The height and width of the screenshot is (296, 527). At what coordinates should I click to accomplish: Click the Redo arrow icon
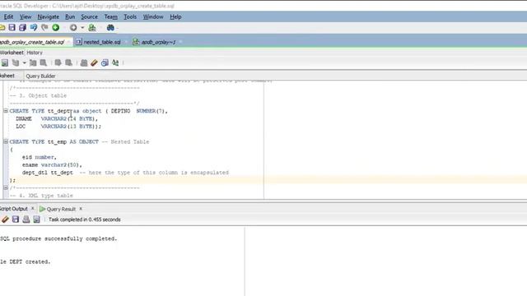(44, 27)
